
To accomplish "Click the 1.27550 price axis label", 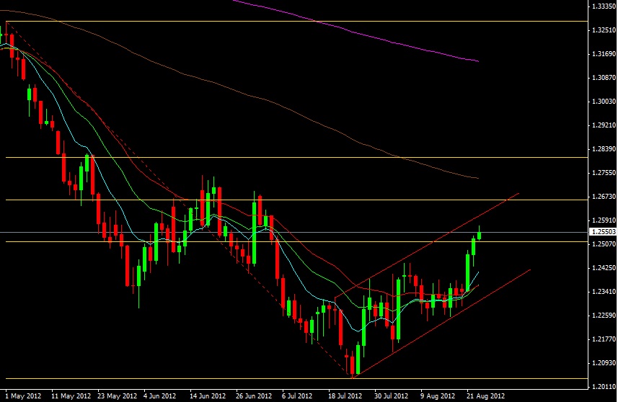I will pos(604,172).
